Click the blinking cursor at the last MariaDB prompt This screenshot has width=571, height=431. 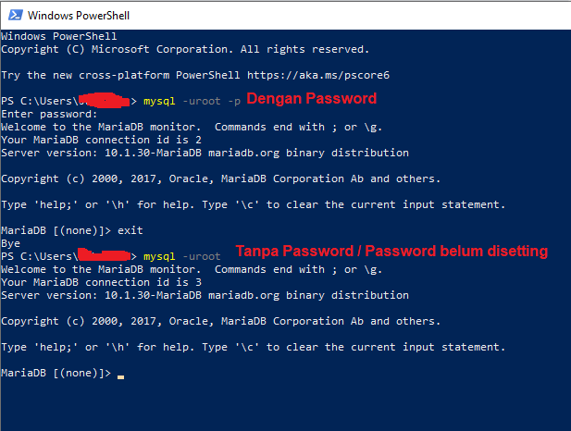(x=121, y=374)
